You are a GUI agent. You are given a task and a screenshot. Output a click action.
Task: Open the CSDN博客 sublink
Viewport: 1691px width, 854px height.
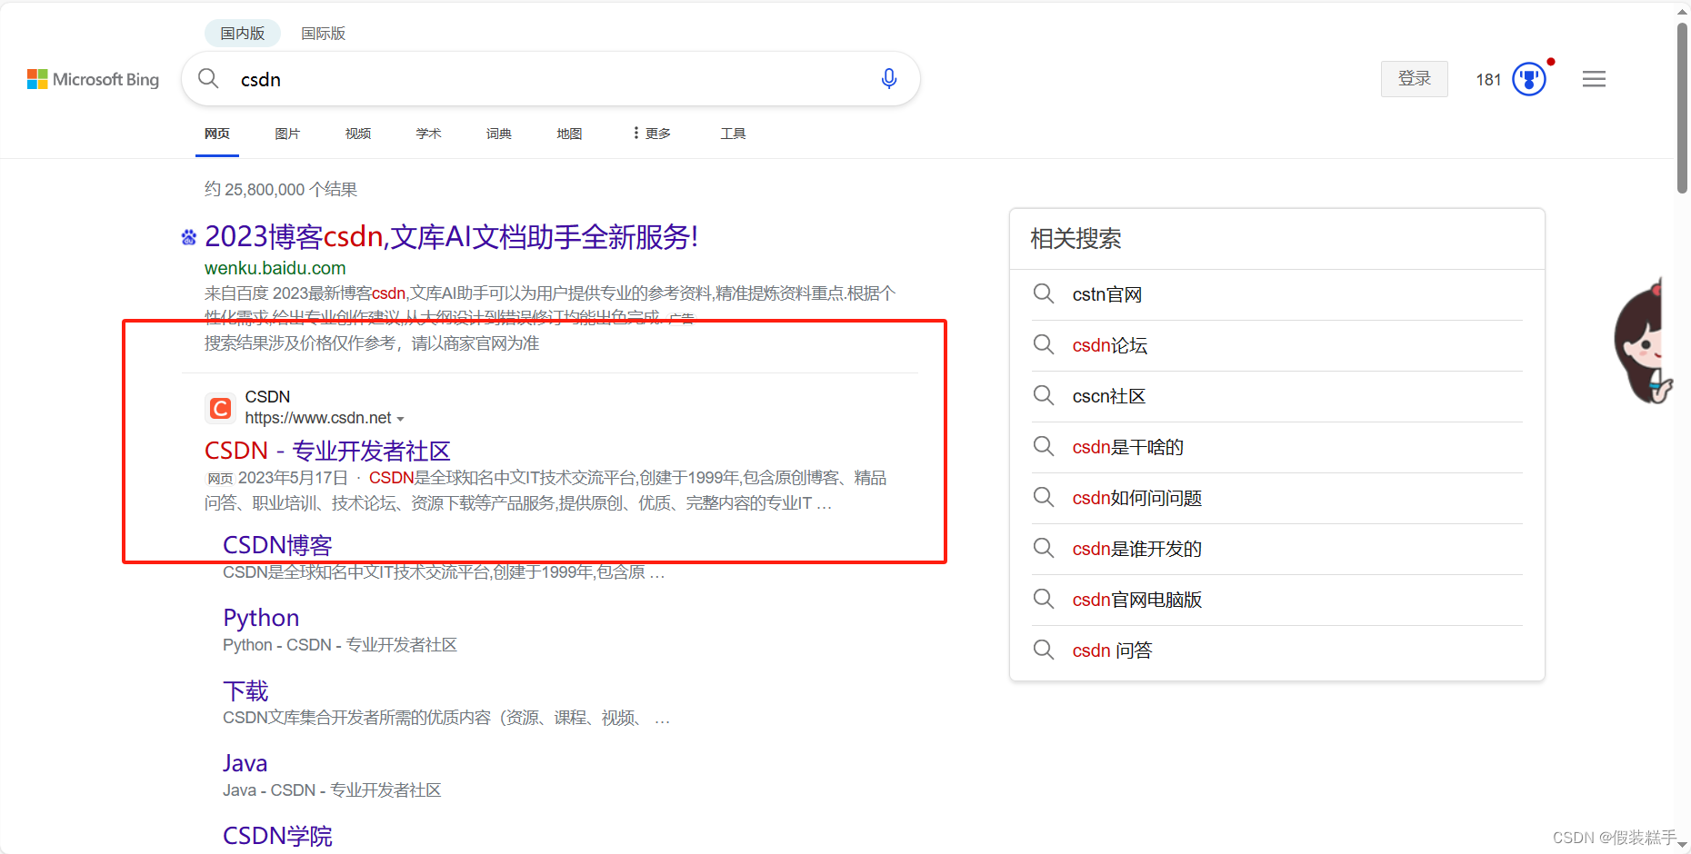tap(277, 545)
